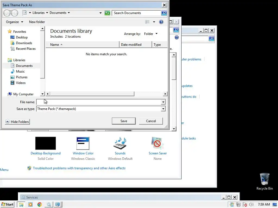Click the Start button
278x208 pixels.
7,204
